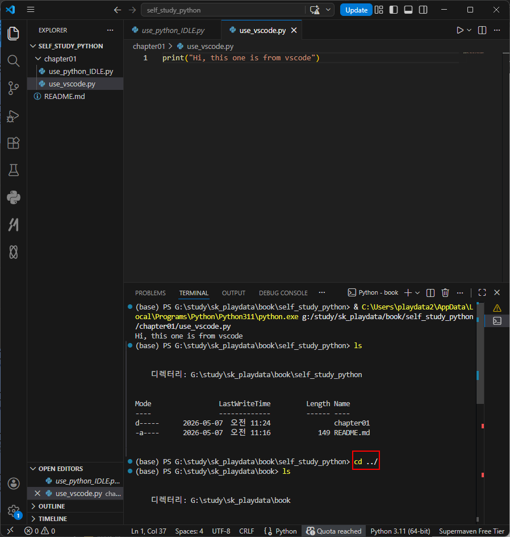Switch to the Output panel tab
This screenshot has width=510, height=537.
(x=233, y=293)
